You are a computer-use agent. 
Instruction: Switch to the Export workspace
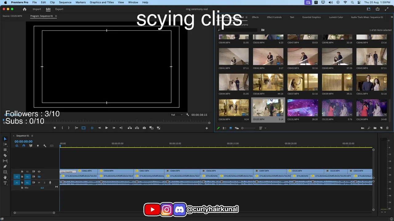[x=59, y=9]
